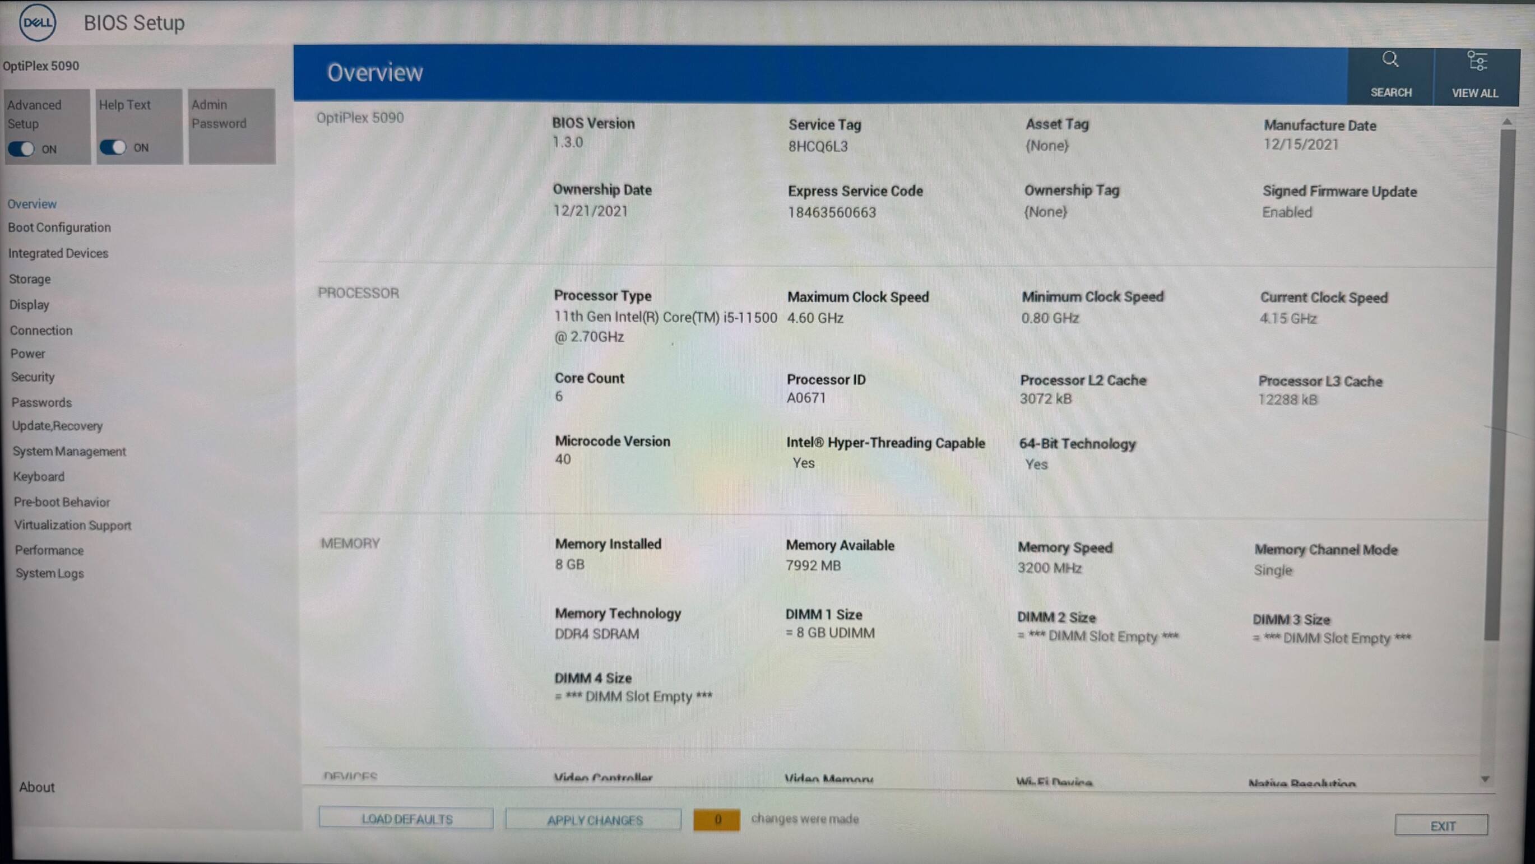Click Signed Firmware Update Enabled value

1287,212
